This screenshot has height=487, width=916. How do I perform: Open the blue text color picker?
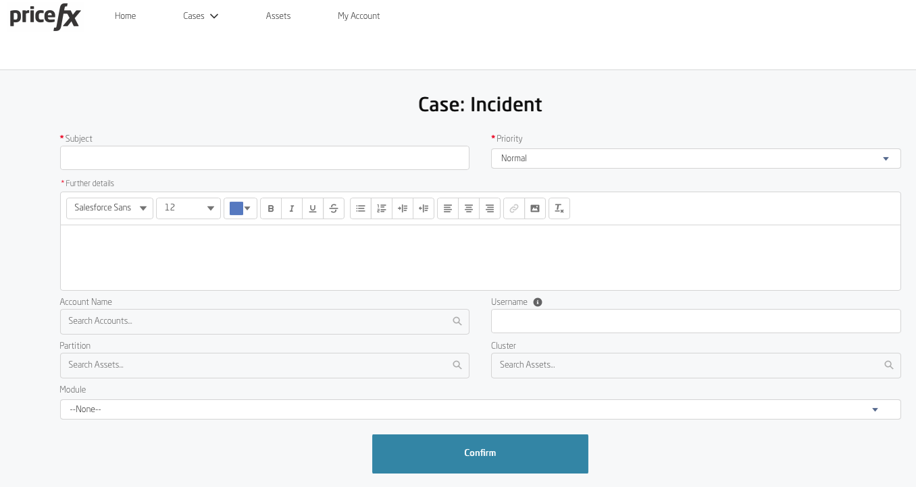[240, 208]
